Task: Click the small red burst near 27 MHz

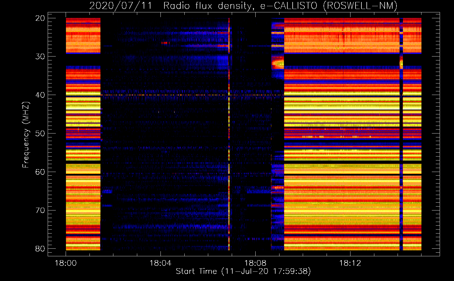Action: (165, 43)
